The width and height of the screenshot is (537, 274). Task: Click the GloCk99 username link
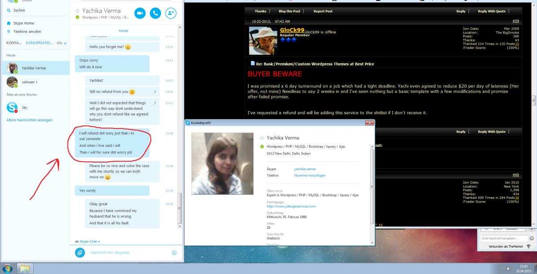(292, 30)
